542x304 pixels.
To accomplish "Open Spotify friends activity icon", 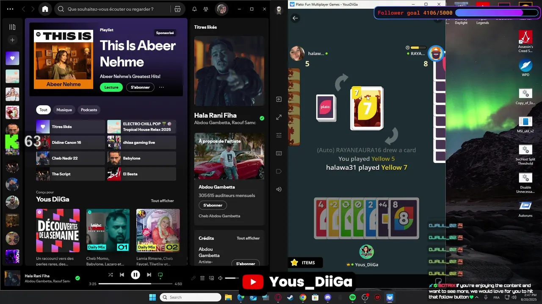I will click(206, 9).
